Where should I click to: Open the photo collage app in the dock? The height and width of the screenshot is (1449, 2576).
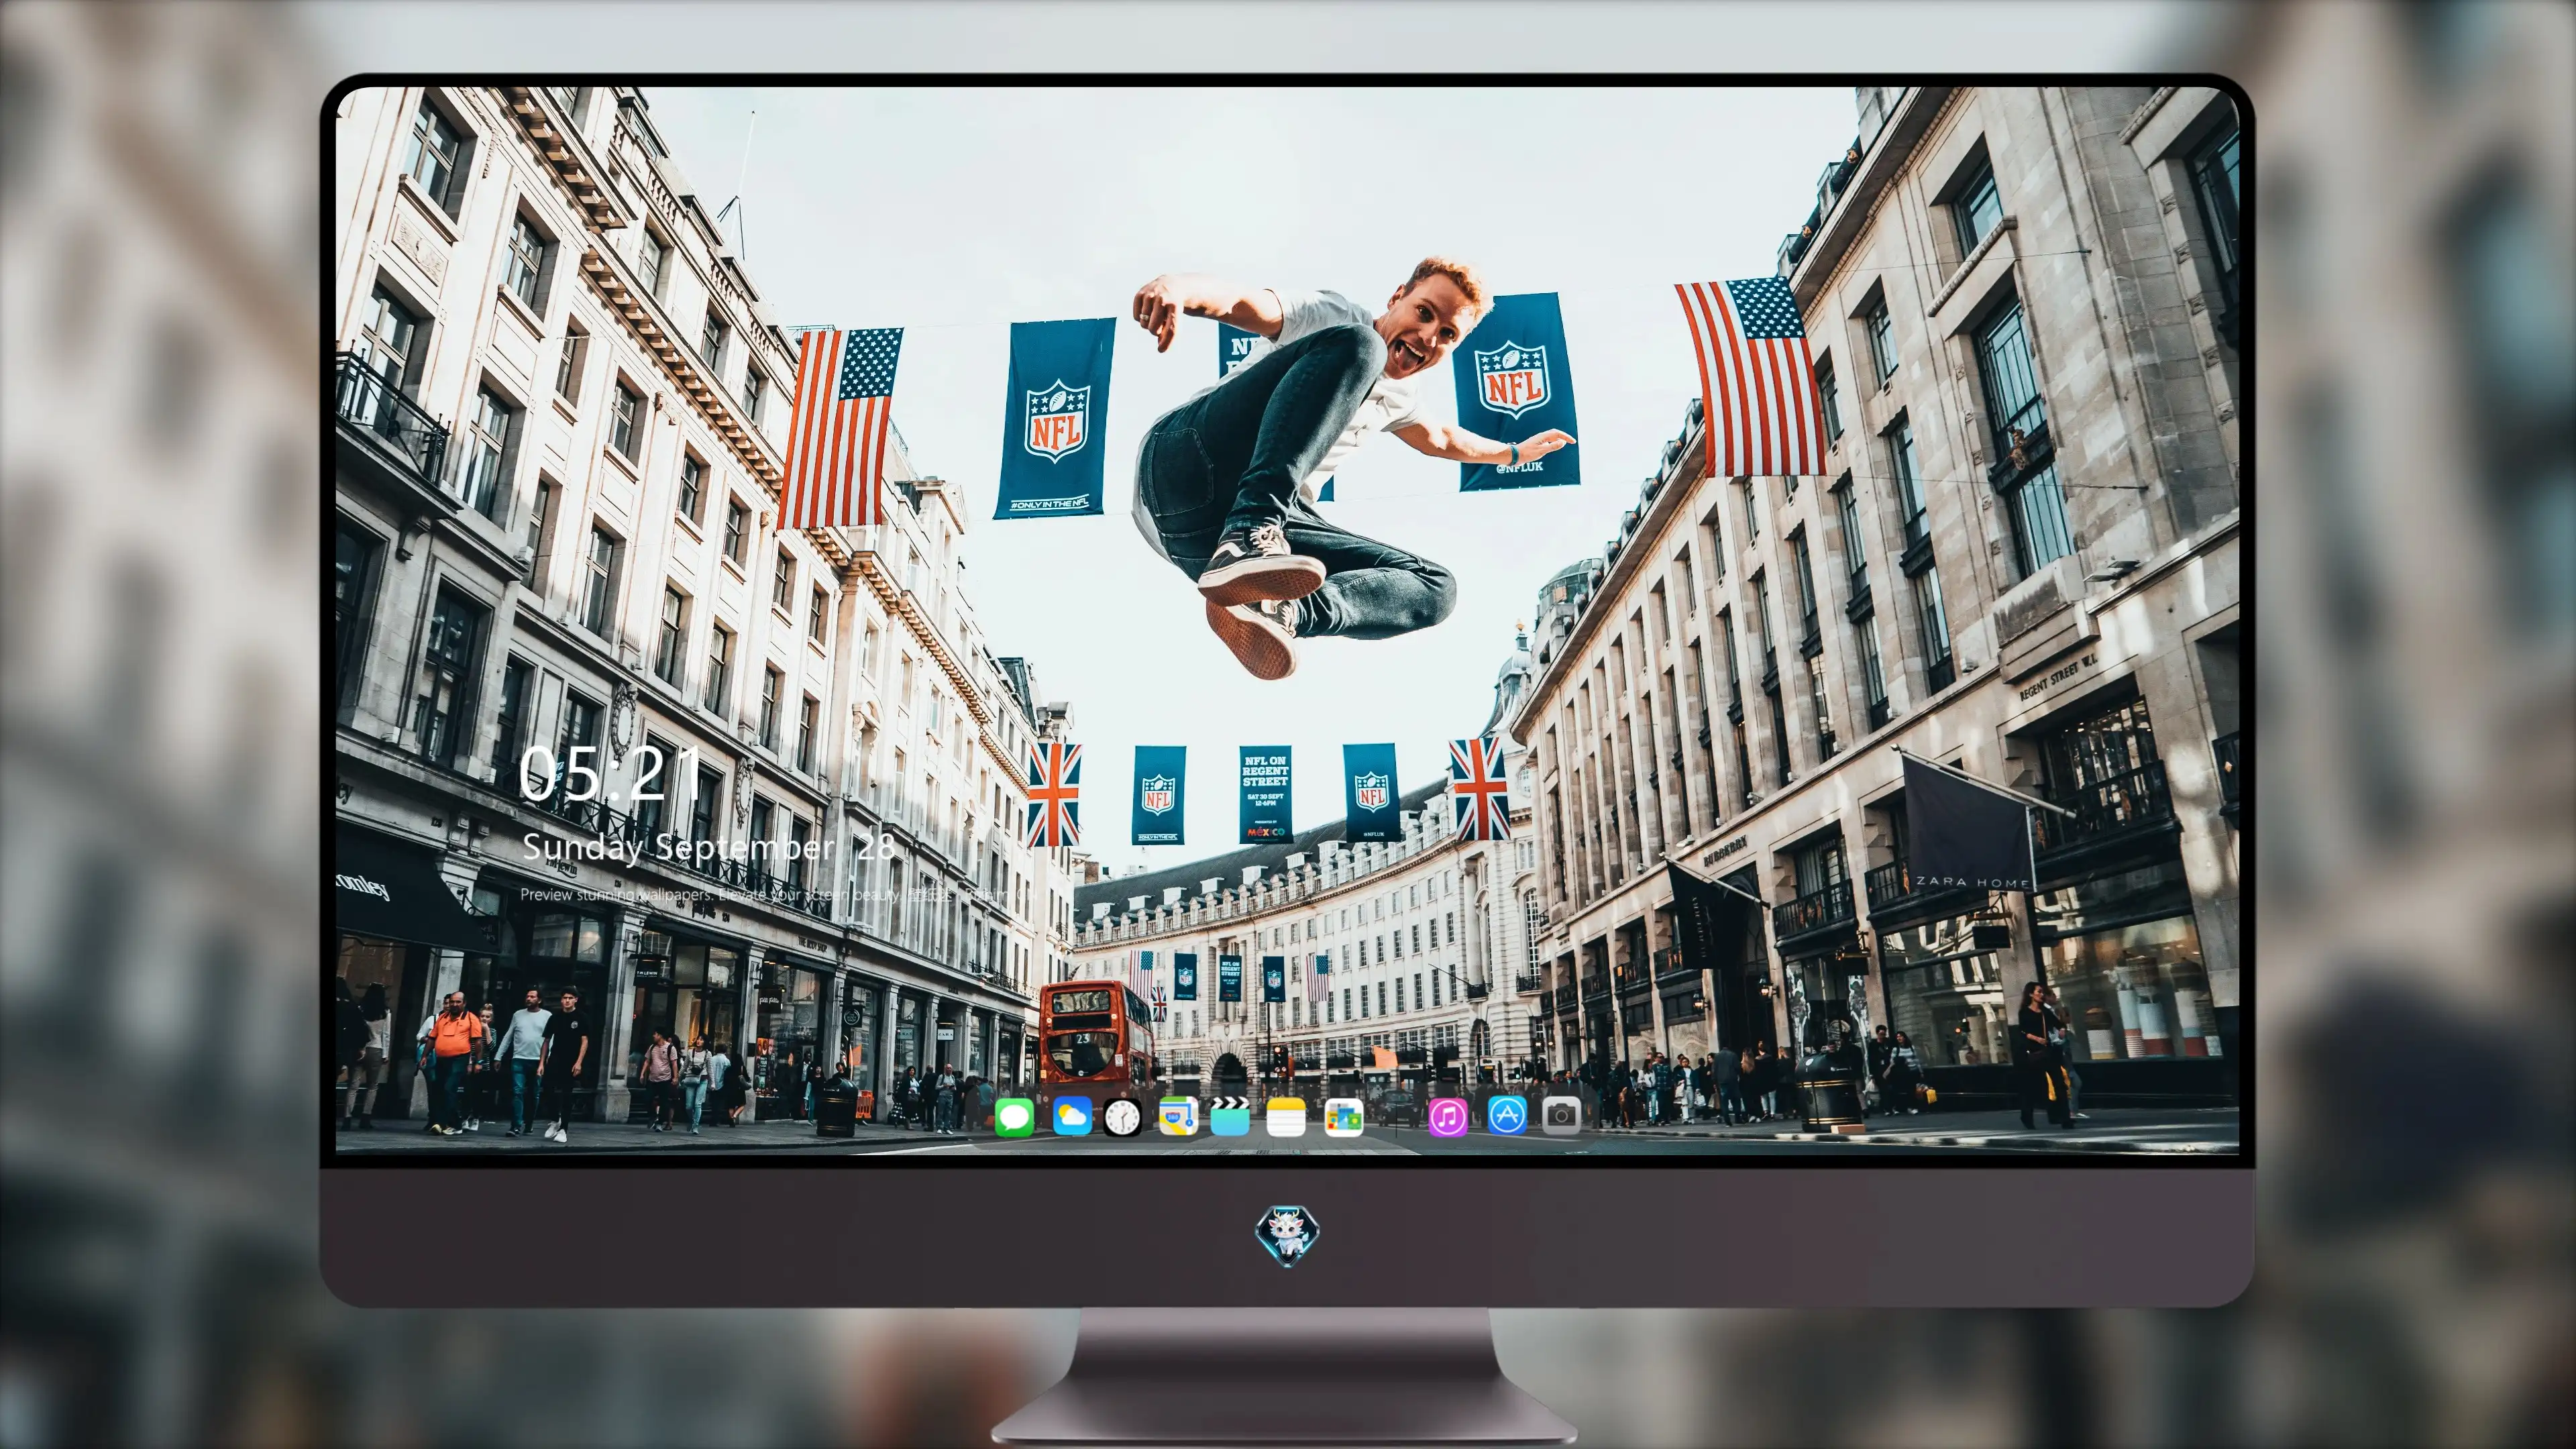coord(1343,1117)
